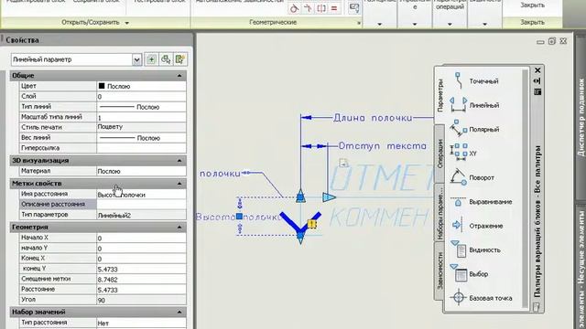
Task: Click the light-blue triangle grip right of block
Action: point(329,197)
